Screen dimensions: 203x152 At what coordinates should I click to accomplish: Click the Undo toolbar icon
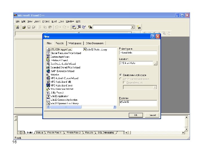tap(57, 27)
